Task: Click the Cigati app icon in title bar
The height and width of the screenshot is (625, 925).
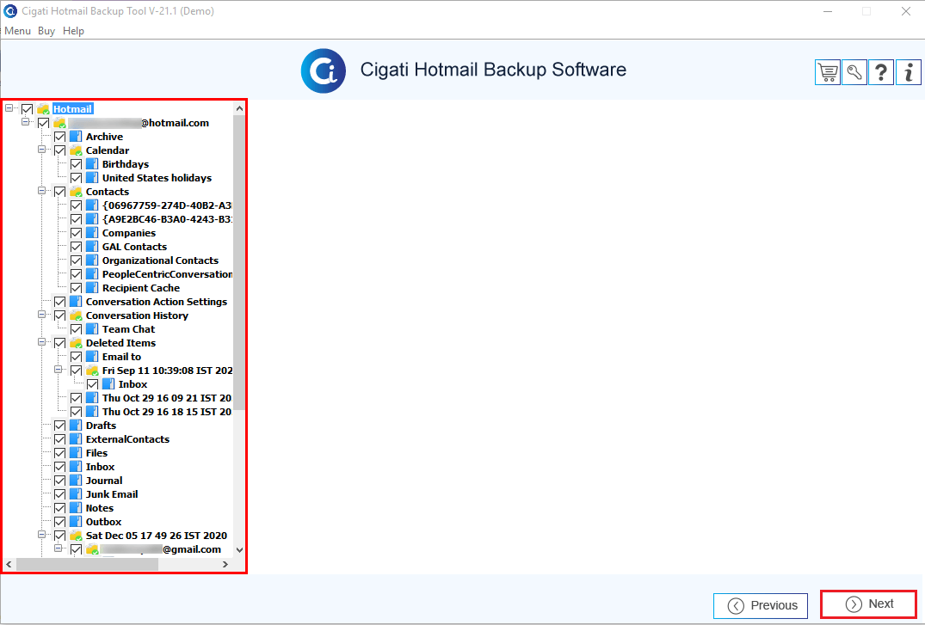Action: 10,11
